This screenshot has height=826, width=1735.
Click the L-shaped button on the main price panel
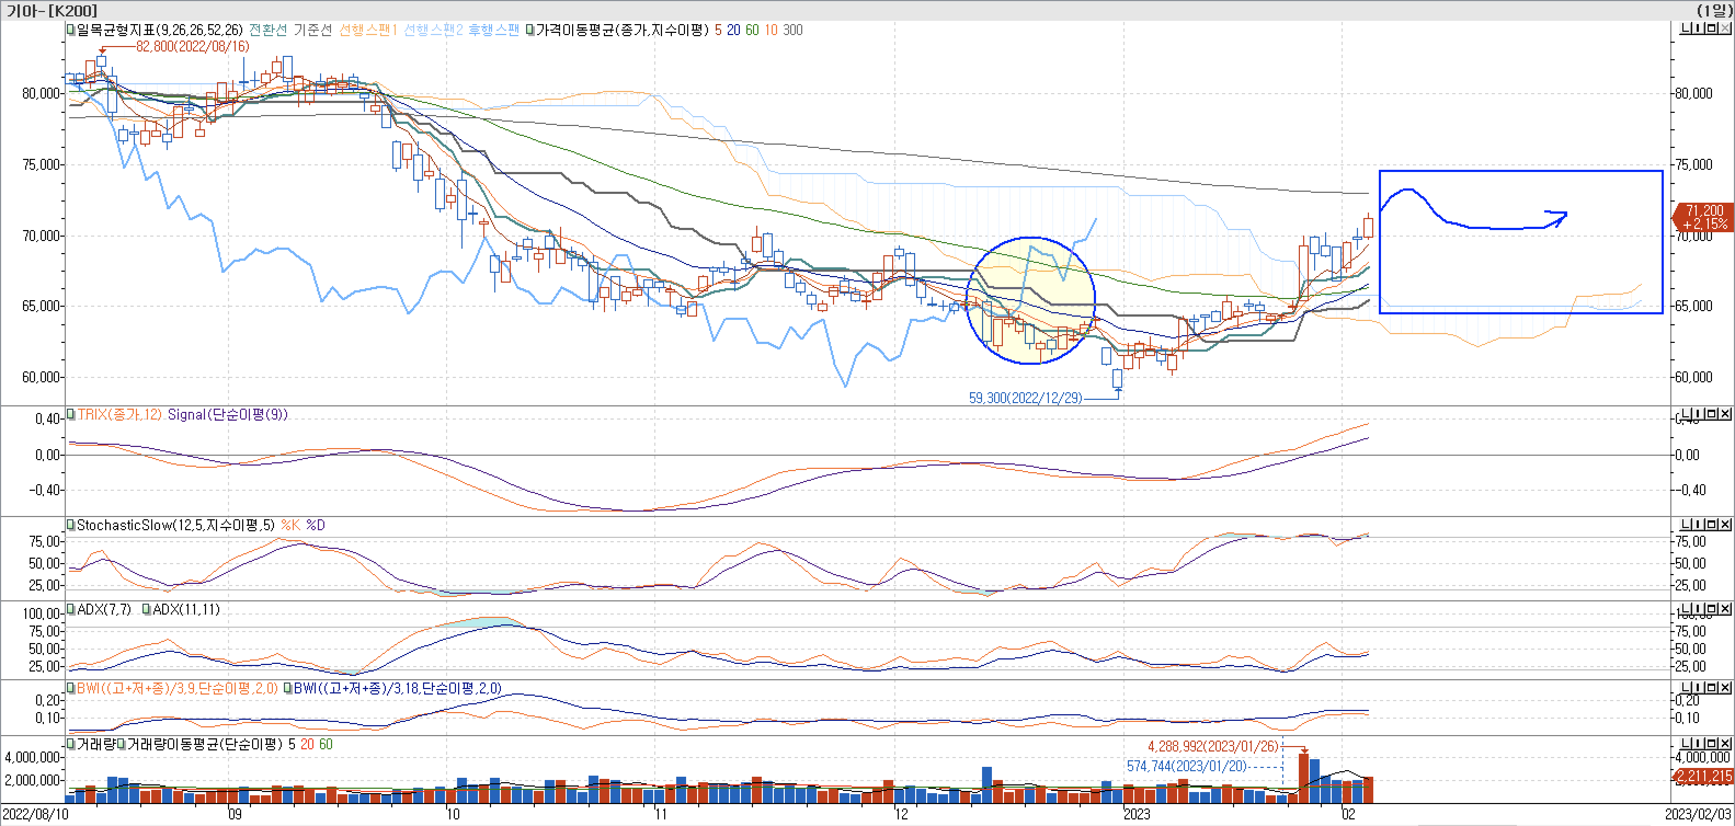(1685, 27)
